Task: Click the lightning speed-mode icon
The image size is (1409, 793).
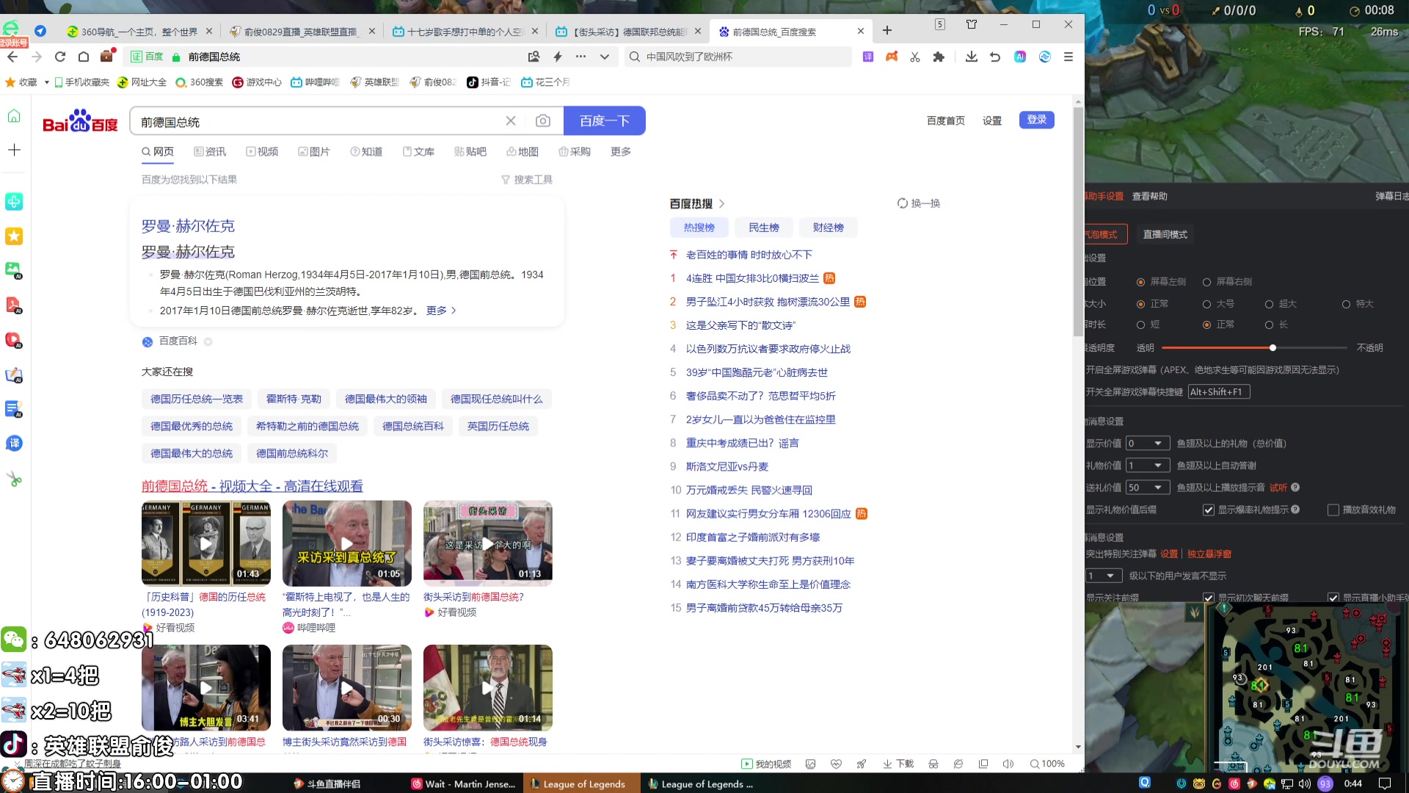Action: (x=558, y=57)
